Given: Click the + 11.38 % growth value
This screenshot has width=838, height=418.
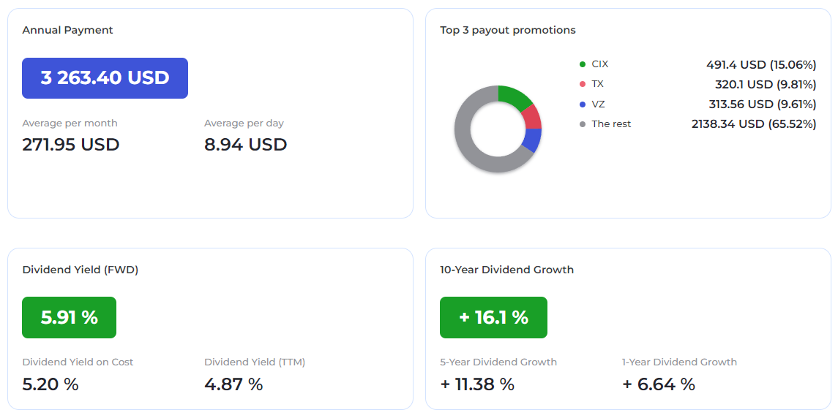Looking at the screenshot, I should (477, 384).
